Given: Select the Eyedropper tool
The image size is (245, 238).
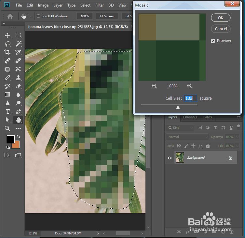Looking at the screenshot, I should click(x=18, y=52).
